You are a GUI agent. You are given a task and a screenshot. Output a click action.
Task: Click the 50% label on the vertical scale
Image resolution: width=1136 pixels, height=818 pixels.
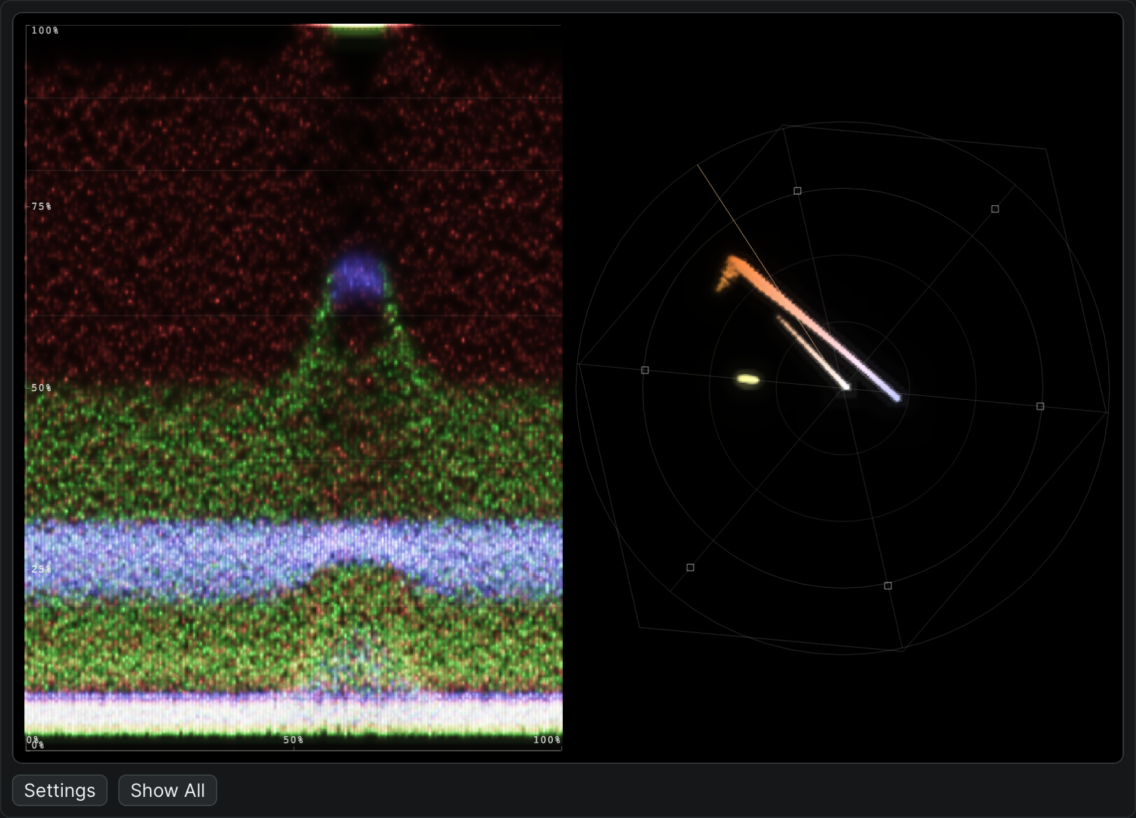[42, 388]
